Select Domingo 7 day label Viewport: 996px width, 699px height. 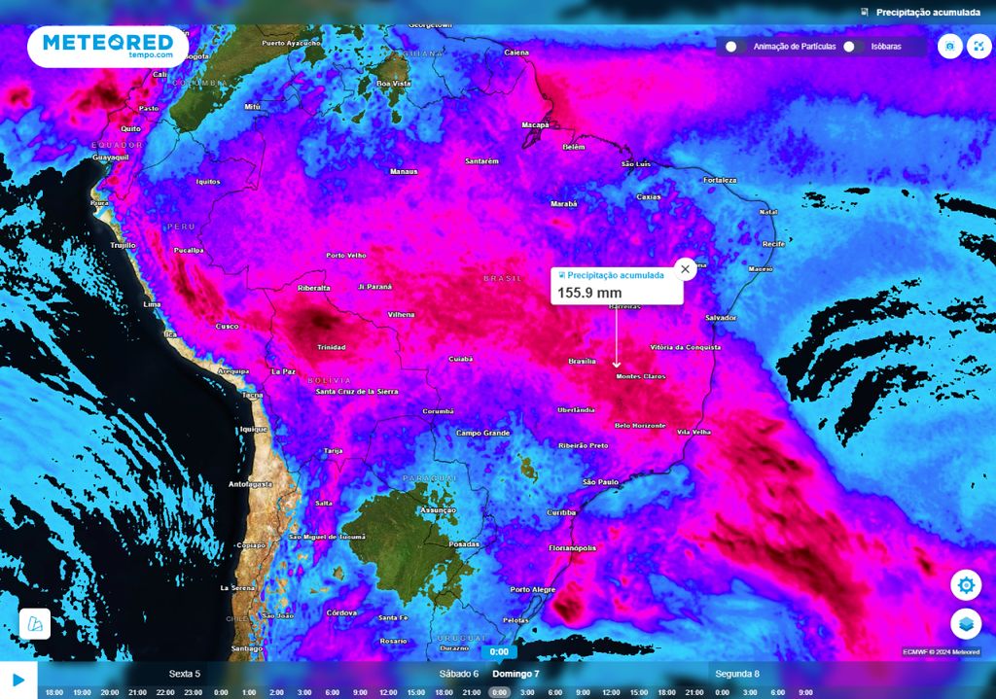click(x=516, y=674)
